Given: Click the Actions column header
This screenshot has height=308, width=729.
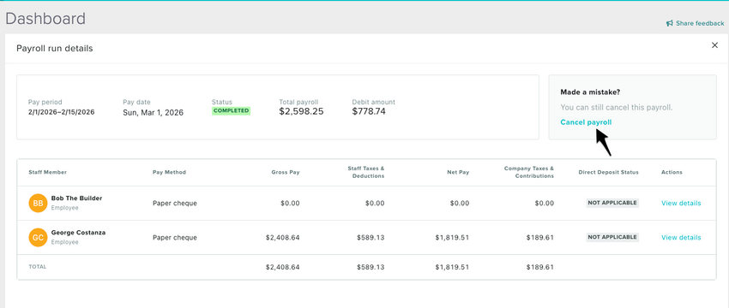Looking at the screenshot, I should (672, 172).
